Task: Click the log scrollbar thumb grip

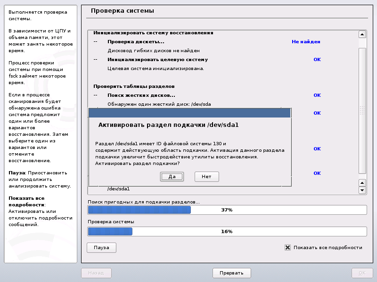Action: click(x=362, y=110)
